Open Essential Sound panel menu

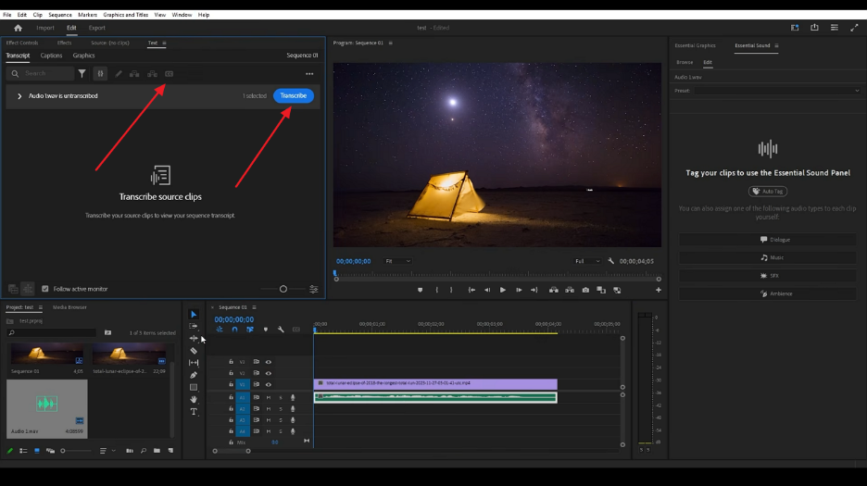(x=776, y=46)
